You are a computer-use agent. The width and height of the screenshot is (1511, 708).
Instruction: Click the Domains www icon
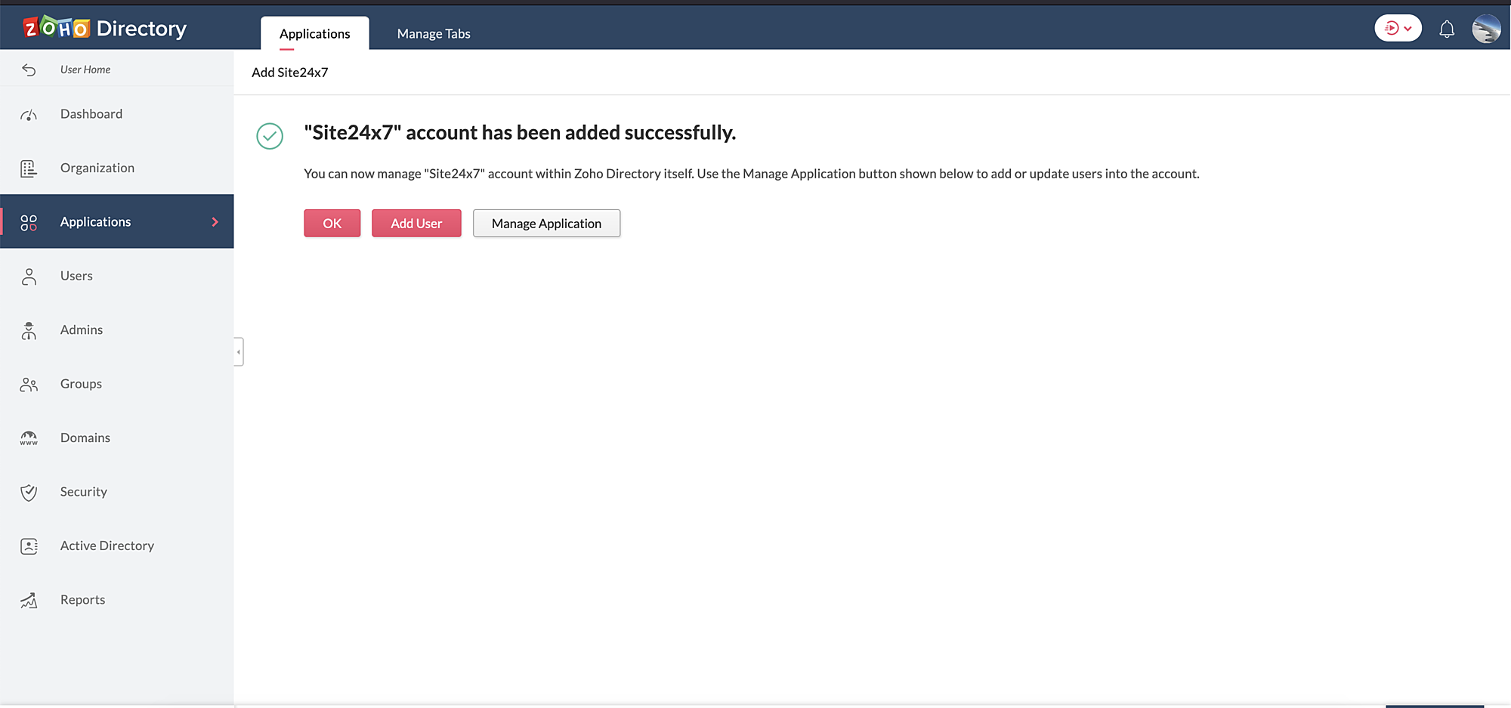click(x=29, y=438)
